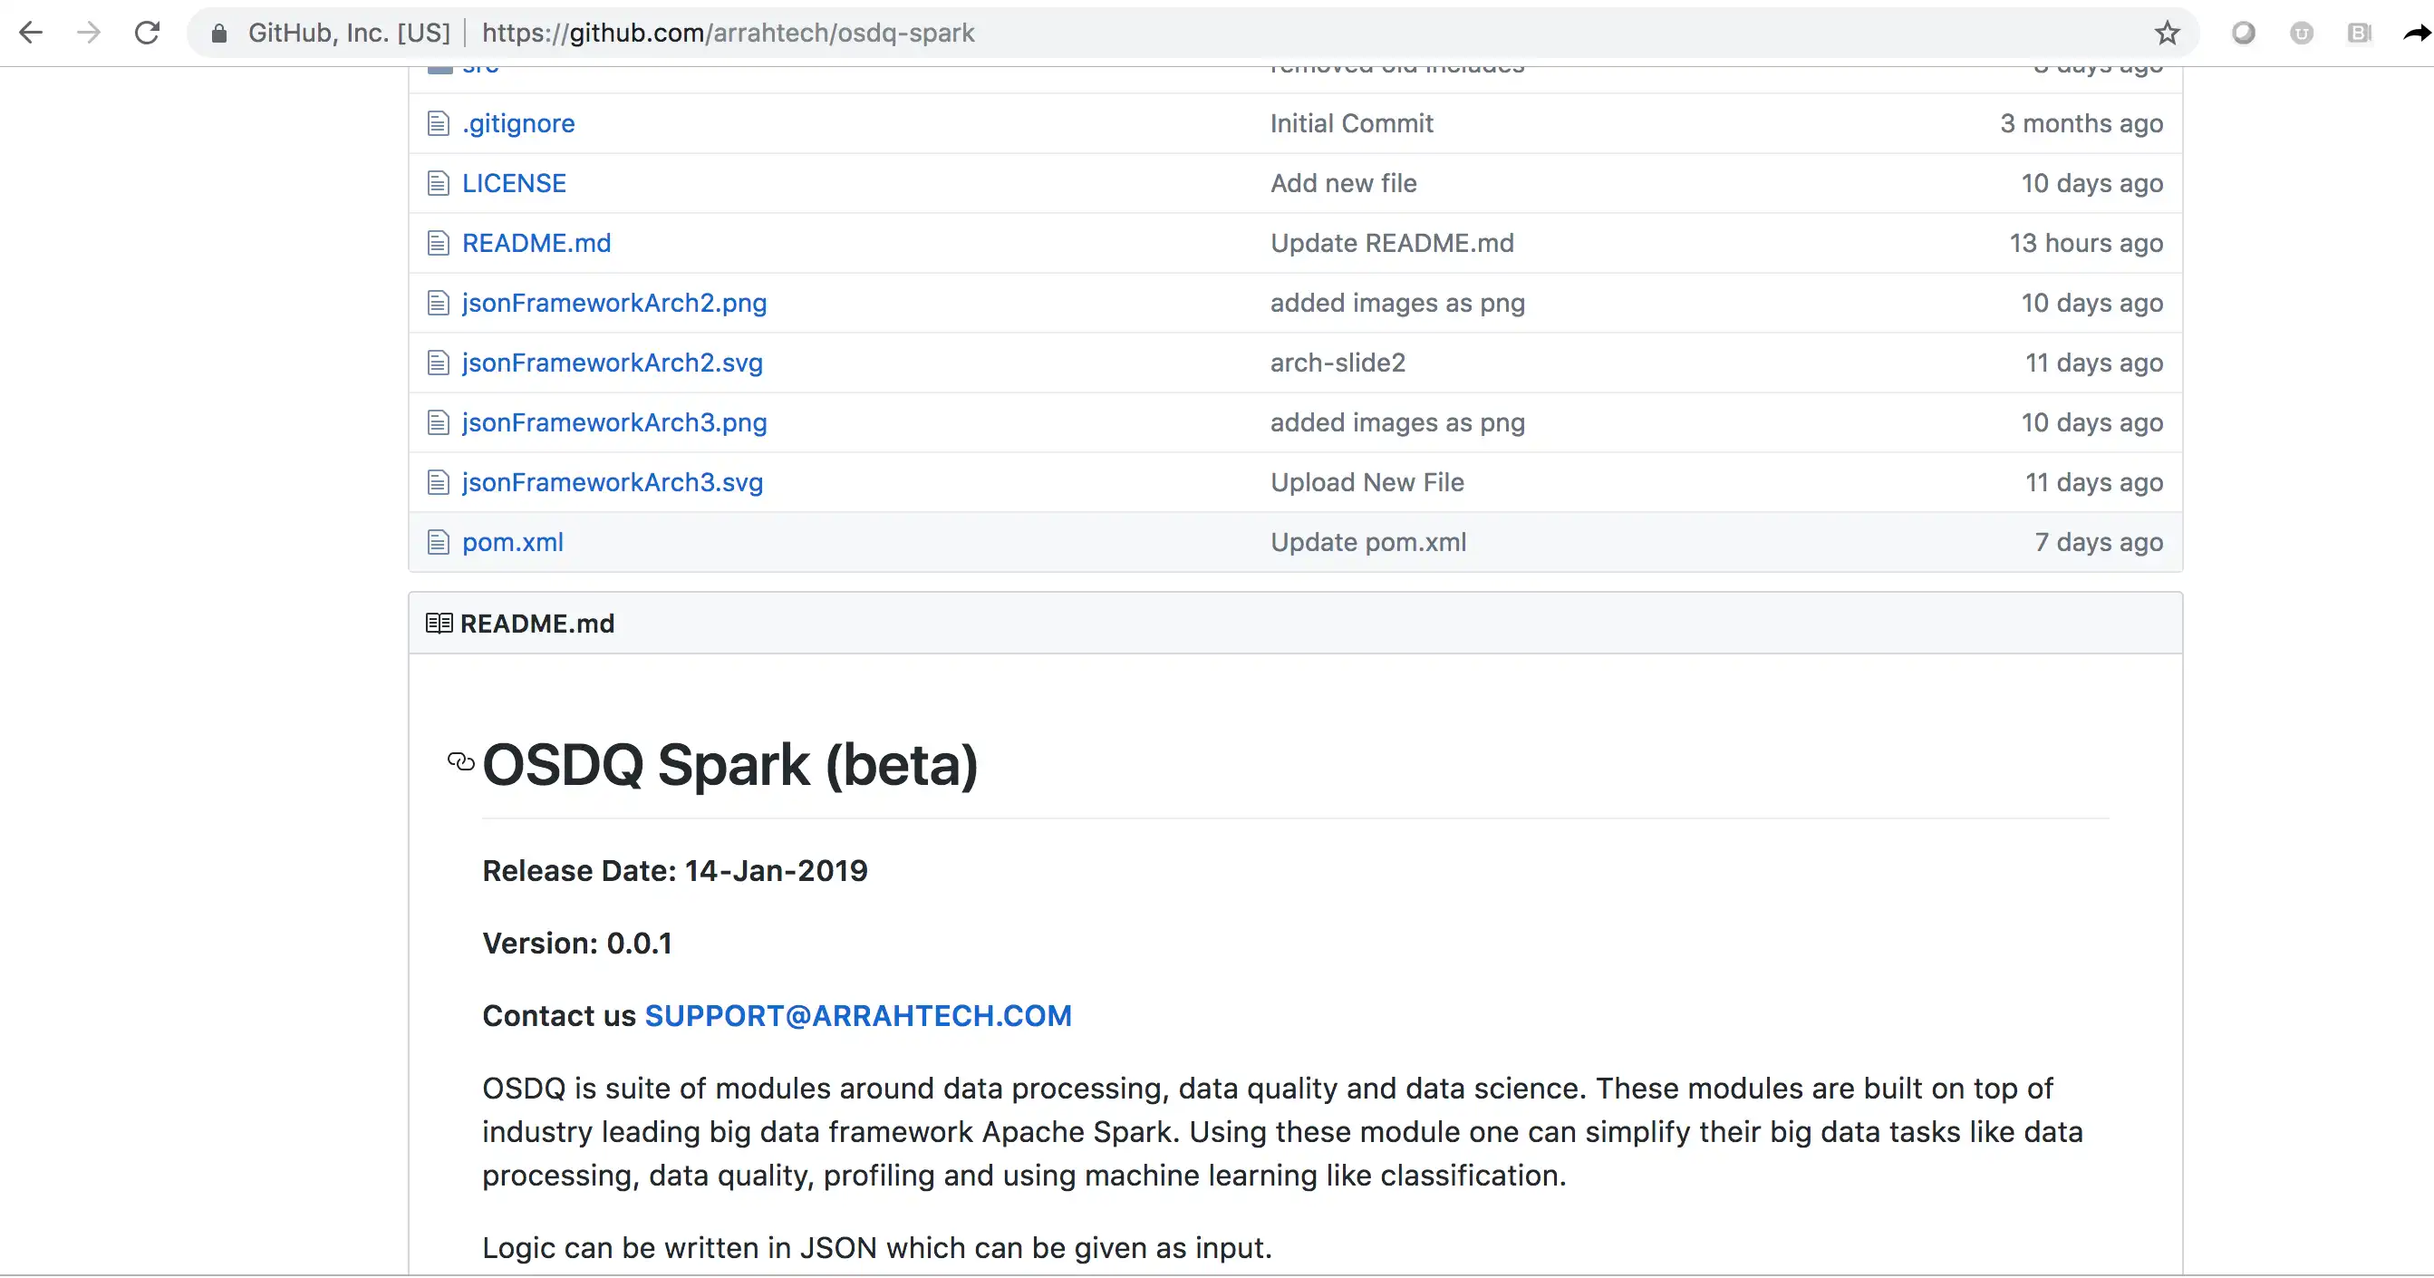Click the file icon next to .gitignore
Image resolution: width=2434 pixels, height=1278 pixels.
click(x=438, y=124)
